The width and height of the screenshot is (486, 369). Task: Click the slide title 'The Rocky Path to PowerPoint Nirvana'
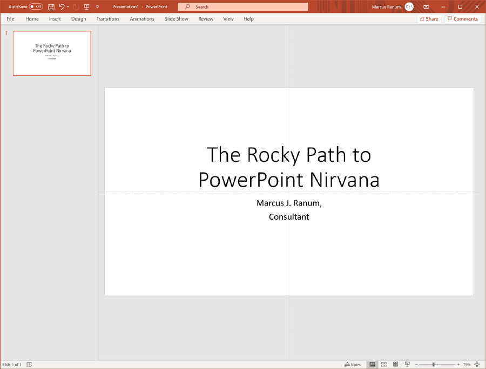click(x=289, y=167)
